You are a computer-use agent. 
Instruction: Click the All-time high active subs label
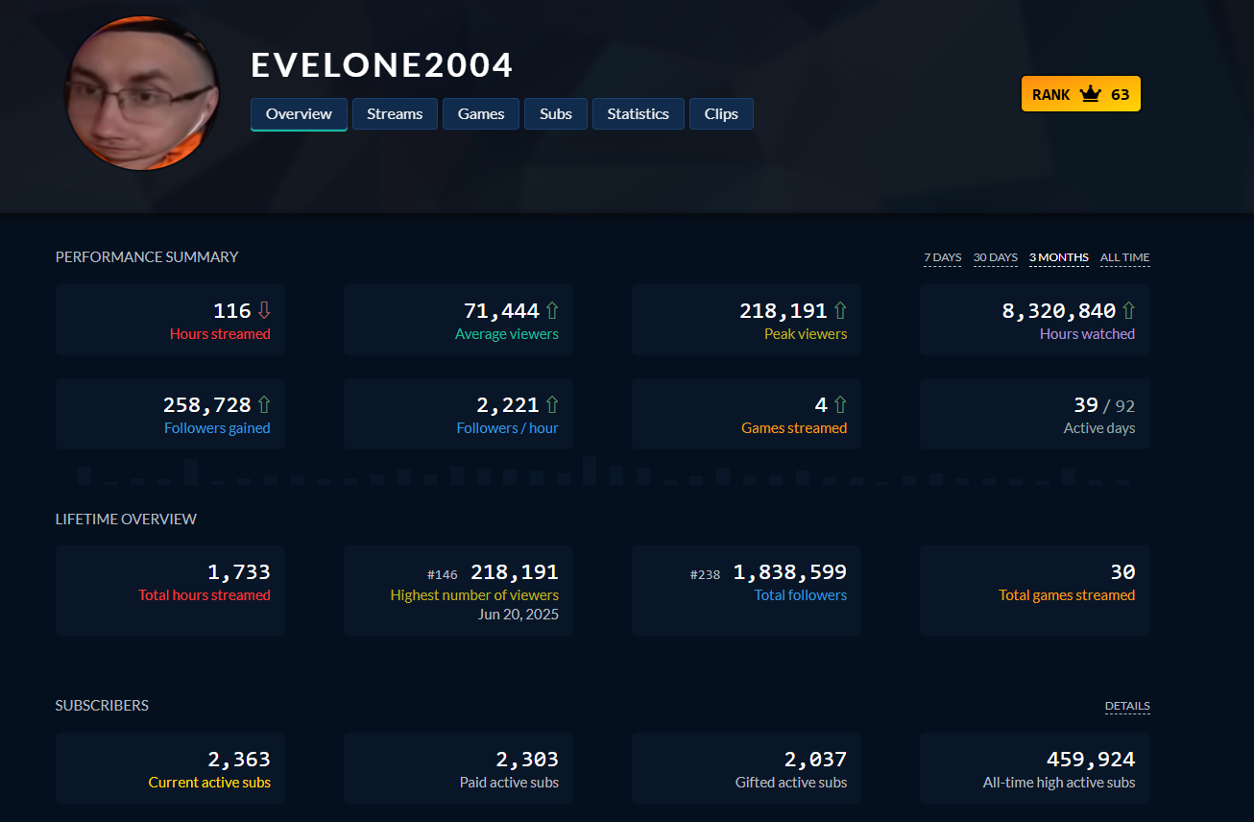click(1059, 783)
